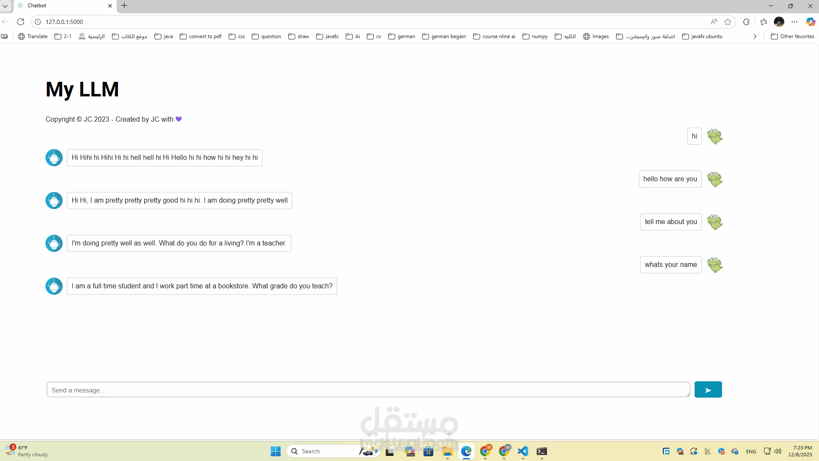
Task: Open the clock showing 7:23 PM
Action: coord(800,451)
